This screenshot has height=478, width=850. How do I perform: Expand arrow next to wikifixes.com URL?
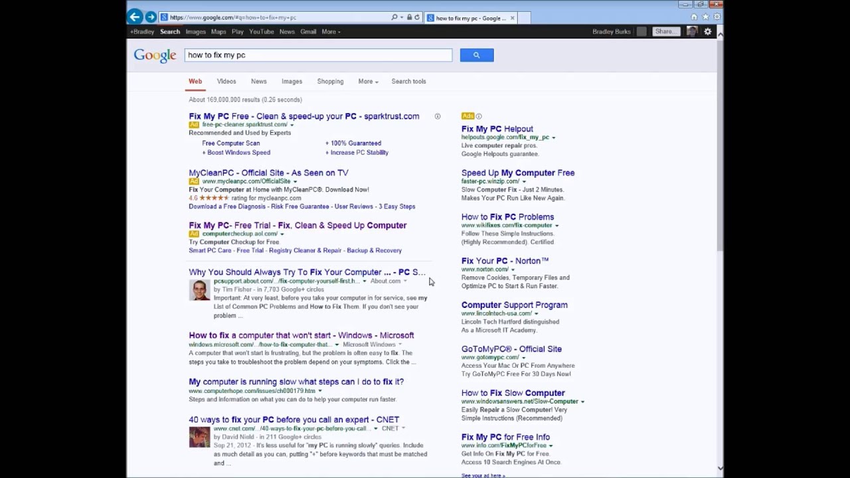click(556, 226)
